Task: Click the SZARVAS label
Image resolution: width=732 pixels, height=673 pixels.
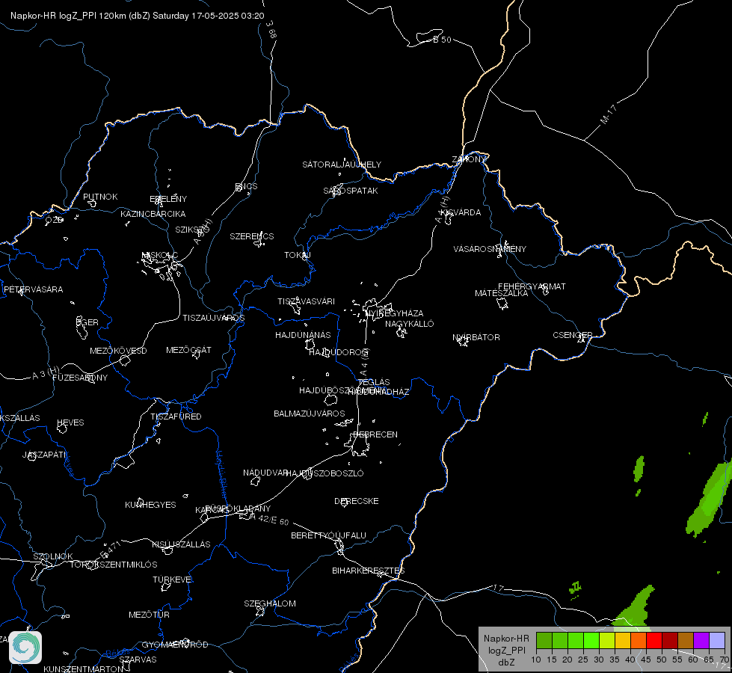Action: pyautogui.click(x=138, y=660)
